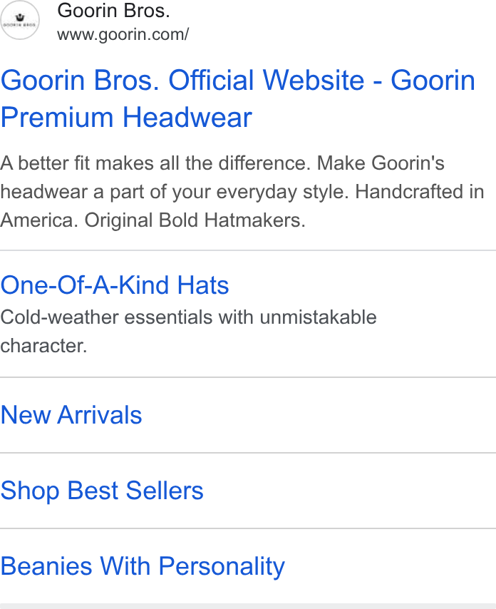Select the Goorin Bros. site name
The width and height of the screenshot is (496, 609).
point(114,11)
